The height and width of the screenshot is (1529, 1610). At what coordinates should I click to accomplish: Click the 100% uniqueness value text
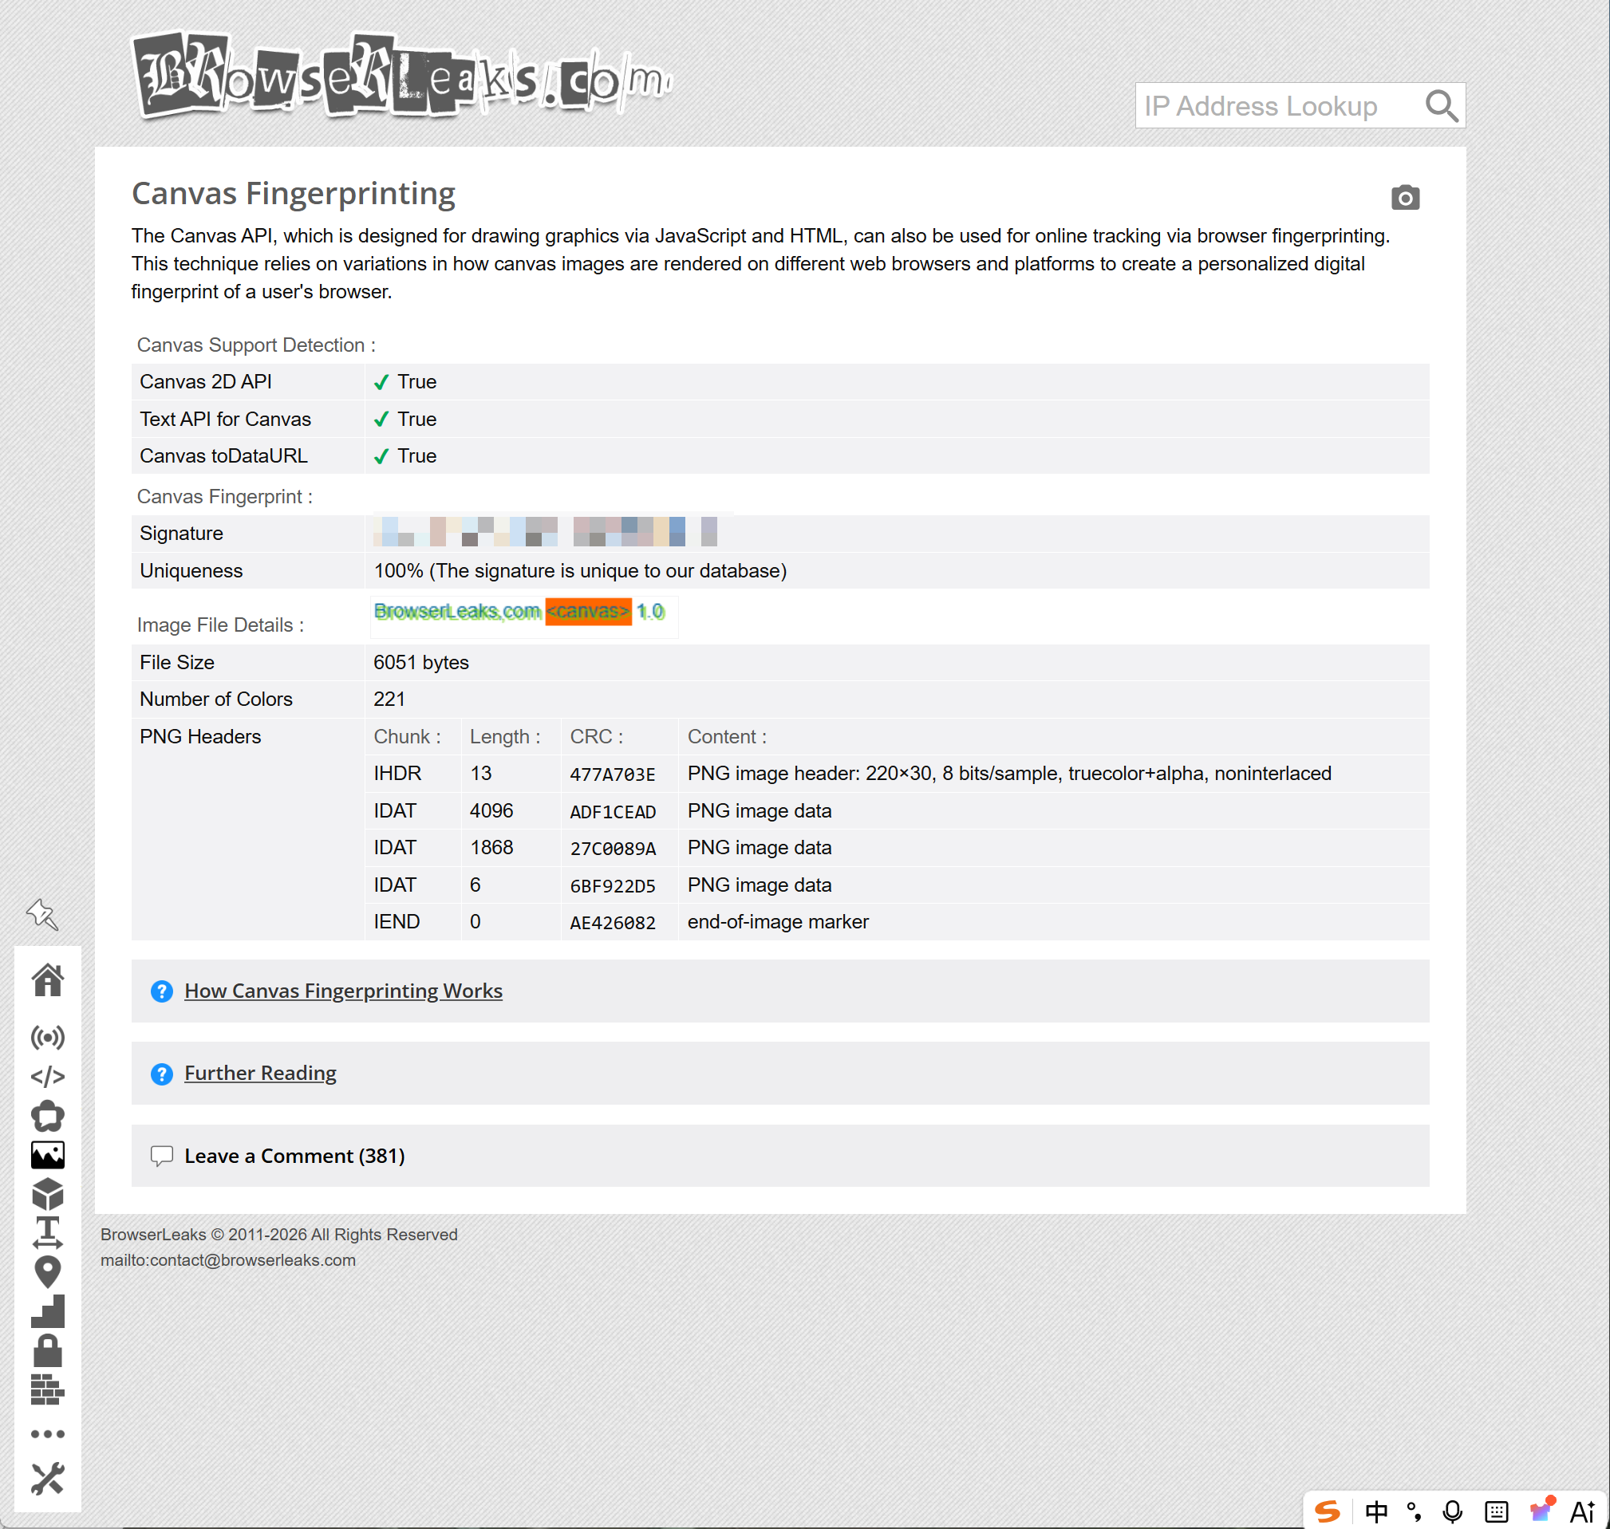(579, 570)
